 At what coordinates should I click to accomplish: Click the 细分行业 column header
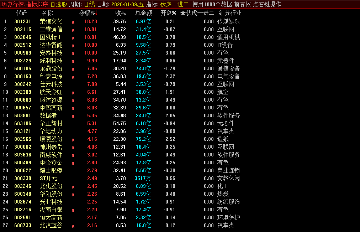(x=230, y=13)
